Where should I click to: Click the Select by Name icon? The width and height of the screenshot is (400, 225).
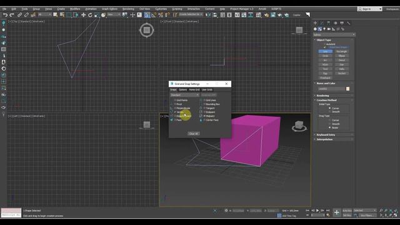62,15
